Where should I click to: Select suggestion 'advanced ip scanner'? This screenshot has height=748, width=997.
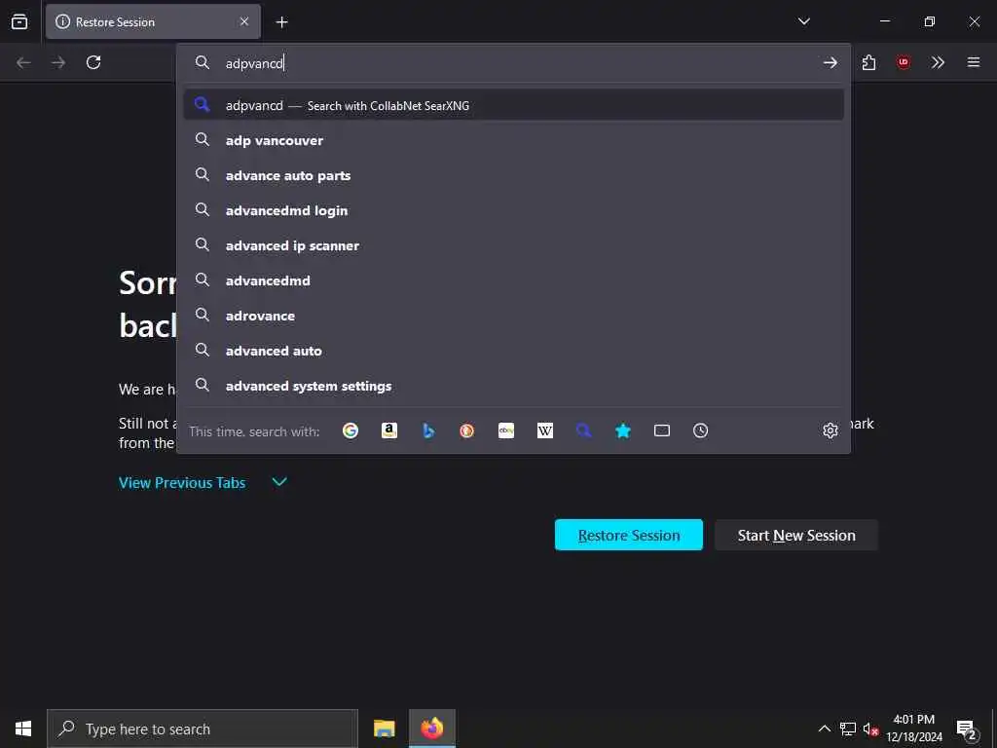(514, 245)
